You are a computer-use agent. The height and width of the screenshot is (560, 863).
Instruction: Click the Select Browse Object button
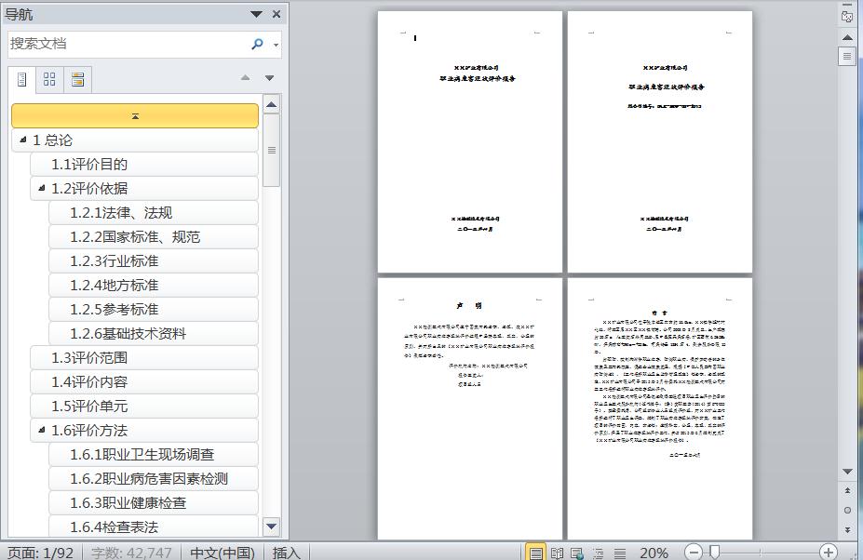point(845,510)
